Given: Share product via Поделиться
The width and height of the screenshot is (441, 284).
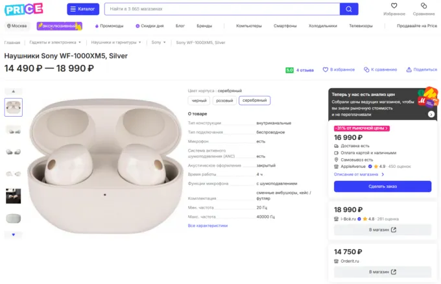Looking at the screenshot, I should (422, 69).
